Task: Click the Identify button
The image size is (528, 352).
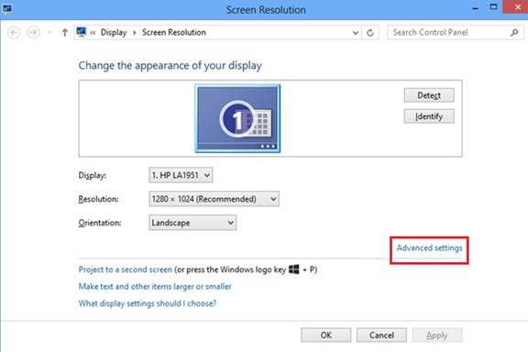Action: [429, 116]
